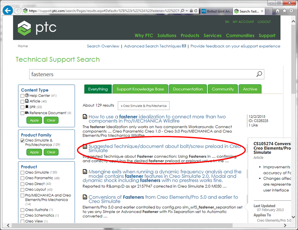The height and width of the screenshot is (230, 298).
Task: Click Clear under Content Type
Action: pos(51,120)
